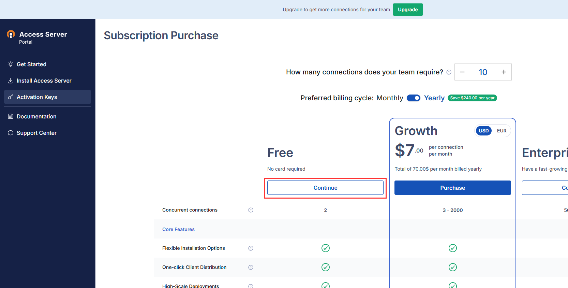Increase connections with the plus button
This screenshot has width=568, height=288.
[x=504, y=72]
